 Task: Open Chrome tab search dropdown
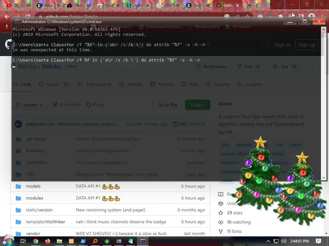277,4
